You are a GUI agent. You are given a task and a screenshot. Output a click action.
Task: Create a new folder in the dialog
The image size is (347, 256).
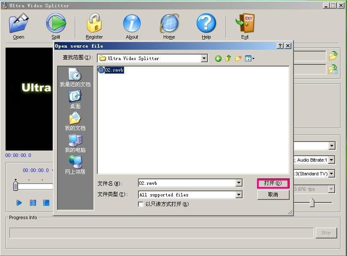pyautogui.click(x=238, y=58)
